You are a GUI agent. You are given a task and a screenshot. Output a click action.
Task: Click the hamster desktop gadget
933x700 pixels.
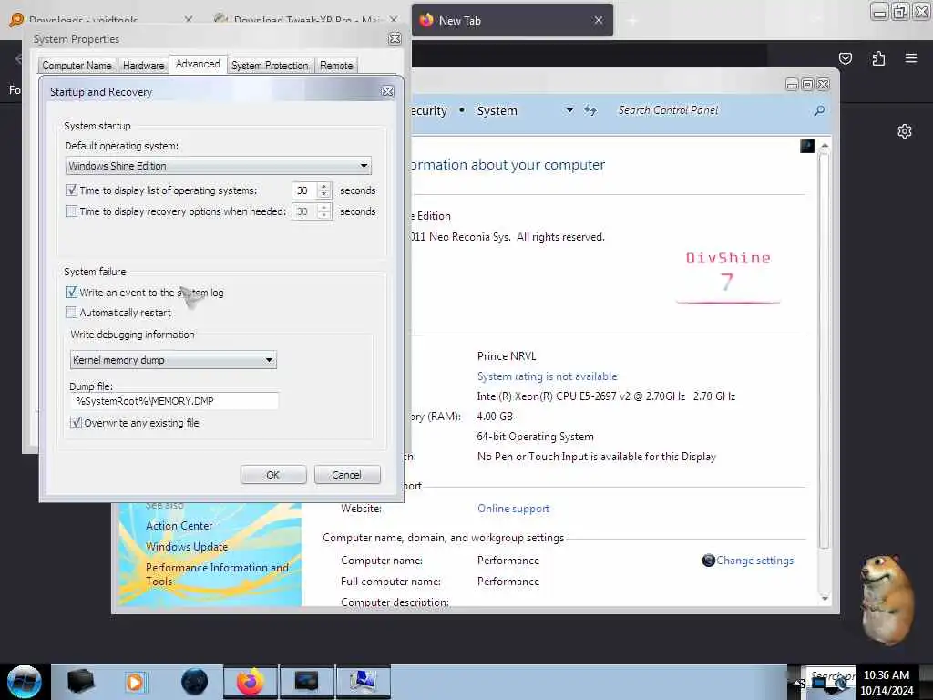(x=887, y=600)
